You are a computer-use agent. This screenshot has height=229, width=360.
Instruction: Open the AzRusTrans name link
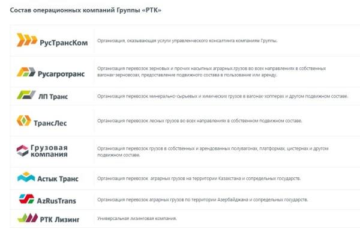pos(56,201)
